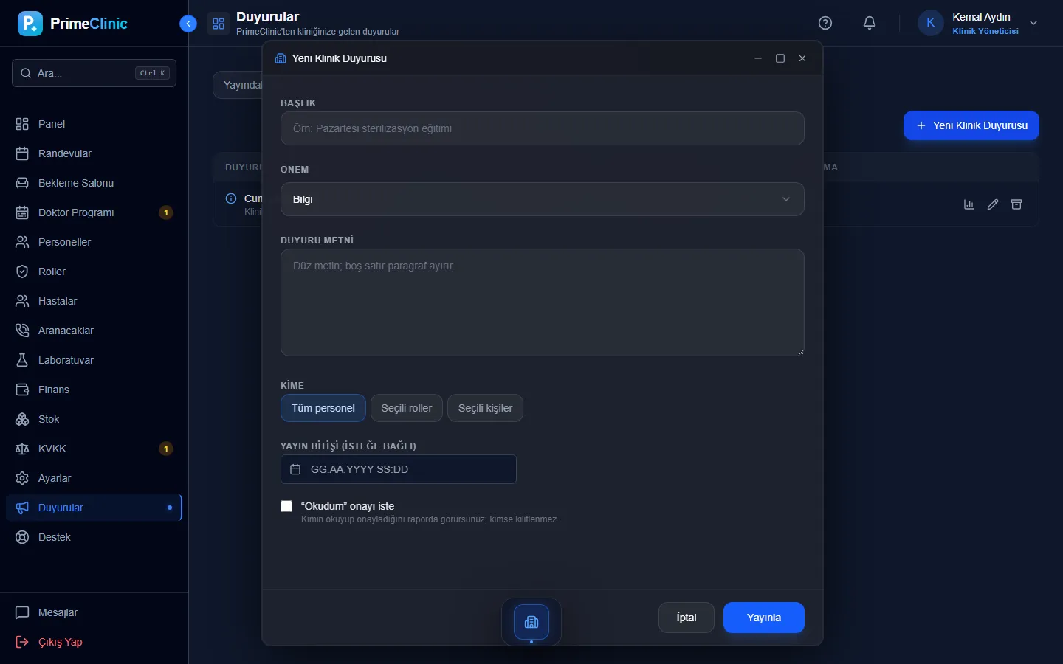Cancel with the İptal button
Screen dimensions: 1063x664
(x=687, y=618)
